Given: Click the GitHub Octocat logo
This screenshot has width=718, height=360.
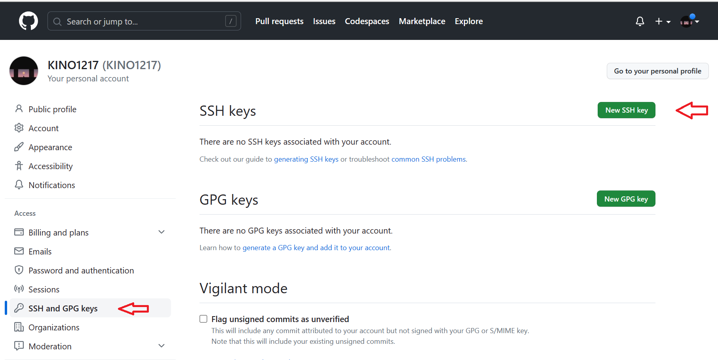Looking at the screenshot, I should point(28,21).
